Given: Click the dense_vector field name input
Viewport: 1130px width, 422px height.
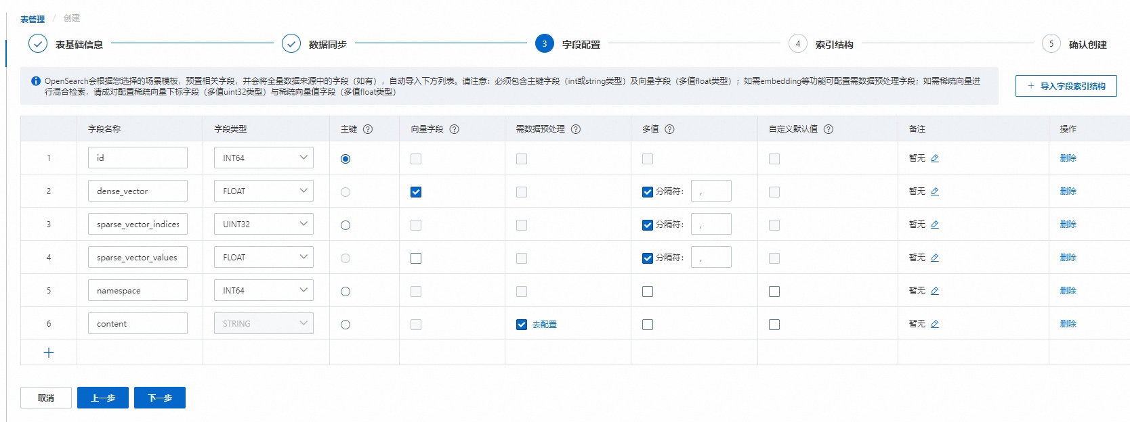Looking at the screenshot, I should coord(138,191).
